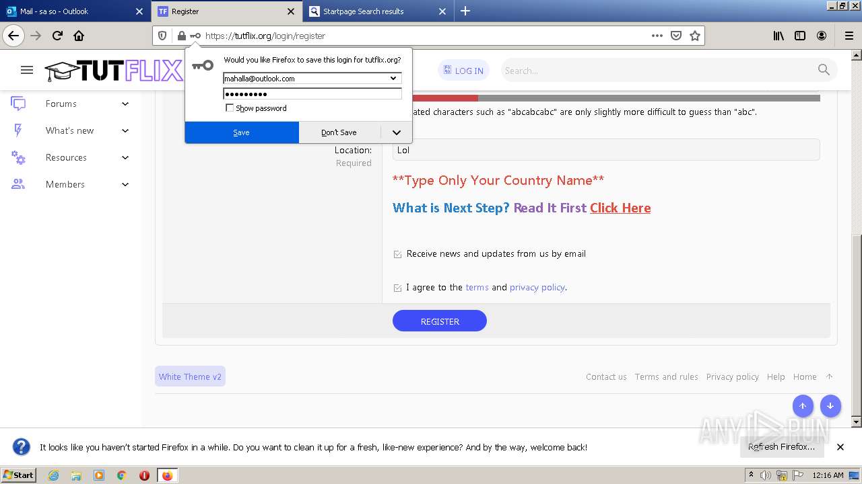Screen dimensions: 862x484
Task: Click the footer go-to-top arrow
Action: coord(829,376)
